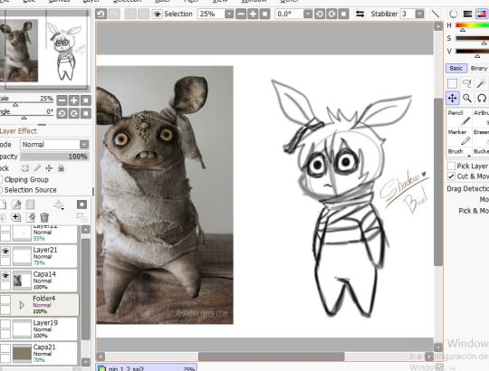Screen dimensions: 489x371
Task: Rotate canvas clockwise from the toolbar
Action: 331,14
